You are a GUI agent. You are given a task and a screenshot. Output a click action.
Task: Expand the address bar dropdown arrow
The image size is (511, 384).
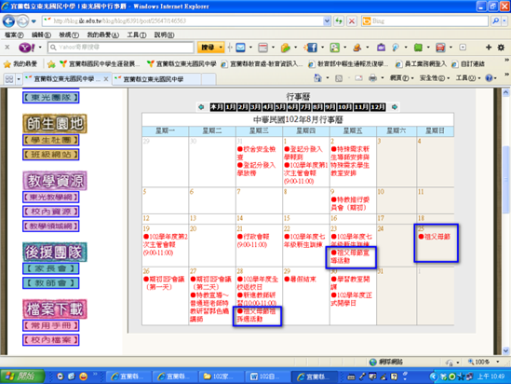coord(327,21)
